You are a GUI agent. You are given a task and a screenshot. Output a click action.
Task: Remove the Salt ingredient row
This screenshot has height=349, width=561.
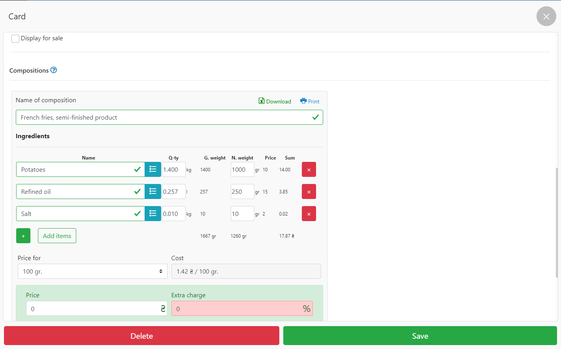[309, 214]
